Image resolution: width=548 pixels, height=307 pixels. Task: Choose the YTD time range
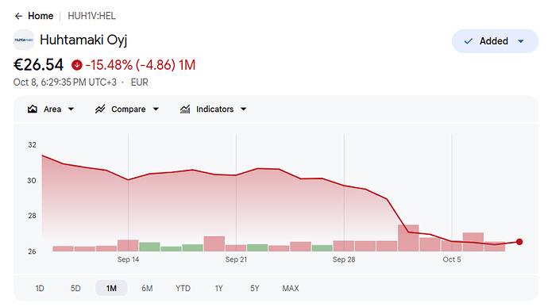(183, 288)
